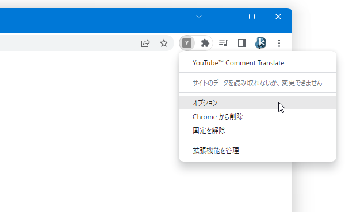Maximize the Chrome window

click(x=252, y=17)
